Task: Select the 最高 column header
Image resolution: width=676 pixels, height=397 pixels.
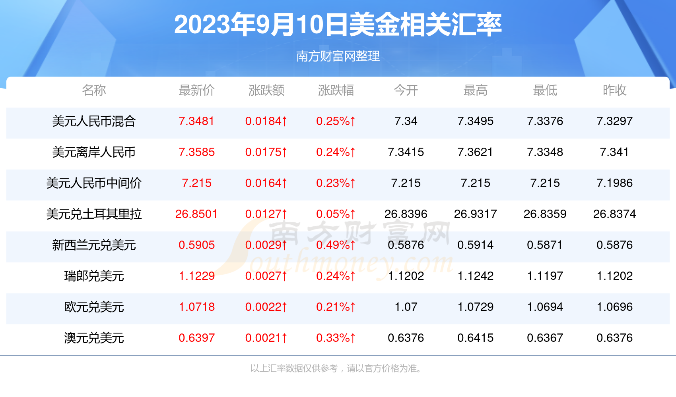Action: tap(476, 90)
